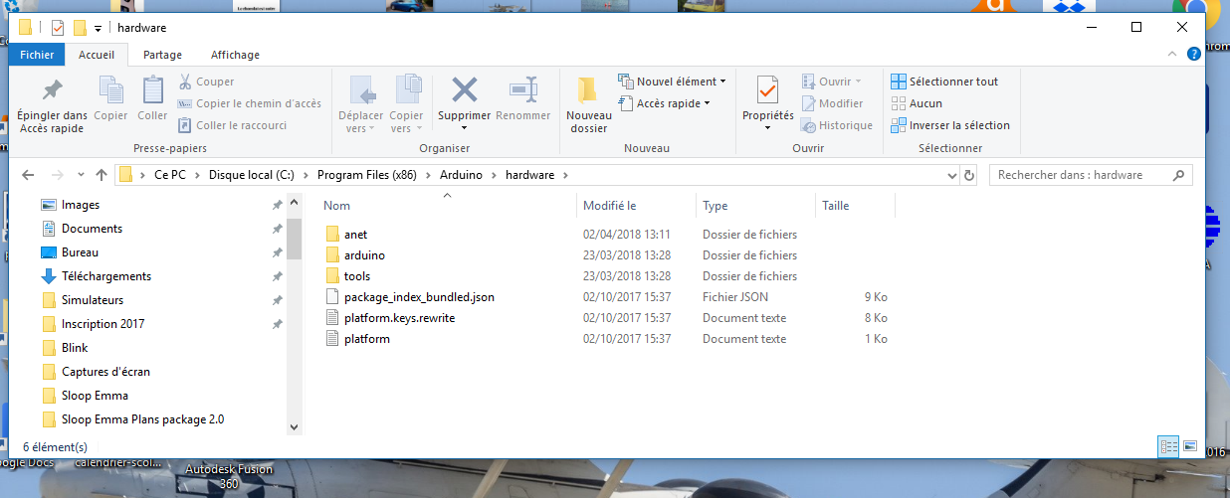The image size is (1230, 498).
Task: Open Bureau in the navigation pane
Action: (x=80, y=252)
